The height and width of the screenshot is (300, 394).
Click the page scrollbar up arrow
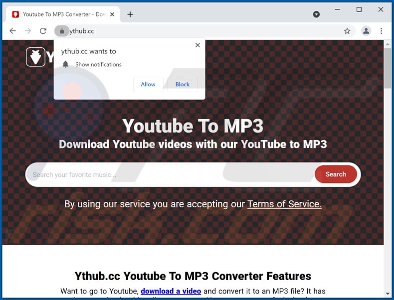(x=388, y=44)
